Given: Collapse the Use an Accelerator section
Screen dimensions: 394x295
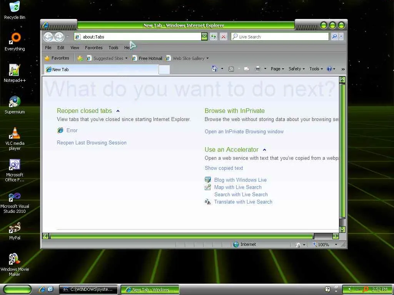Looking at the screenshot, I should coord(264,150).
